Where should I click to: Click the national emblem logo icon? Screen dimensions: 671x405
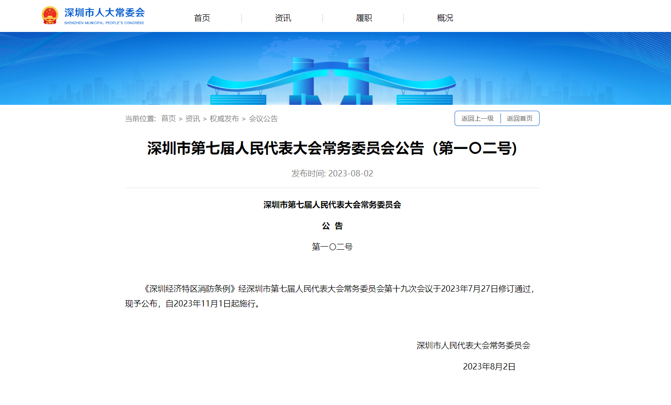[x=50, y=15]
